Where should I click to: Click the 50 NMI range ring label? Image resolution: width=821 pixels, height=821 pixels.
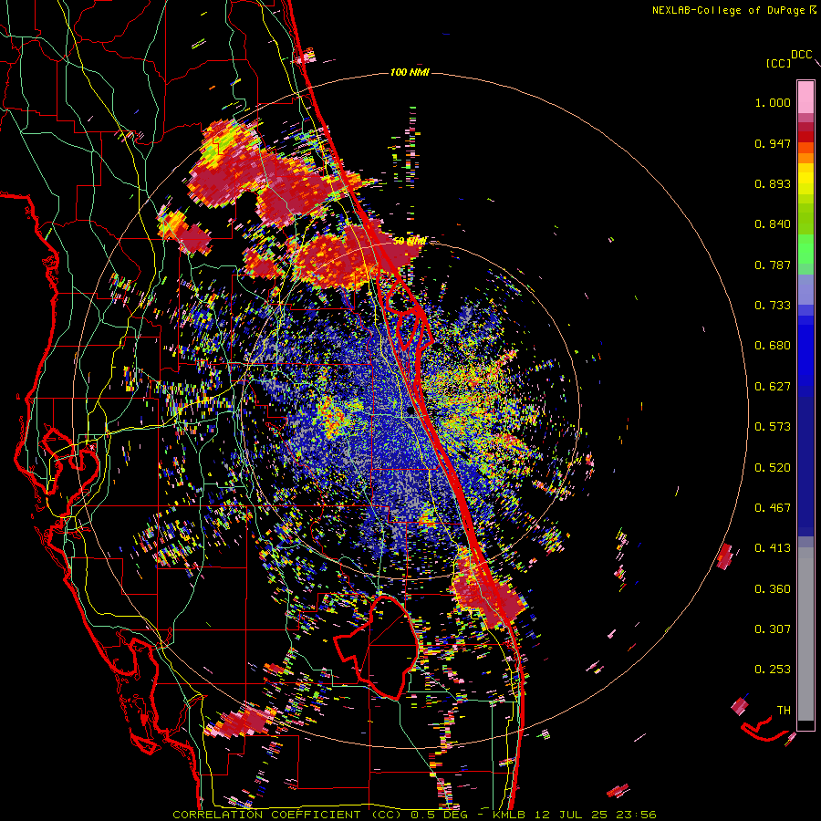[x=409, y=242]
